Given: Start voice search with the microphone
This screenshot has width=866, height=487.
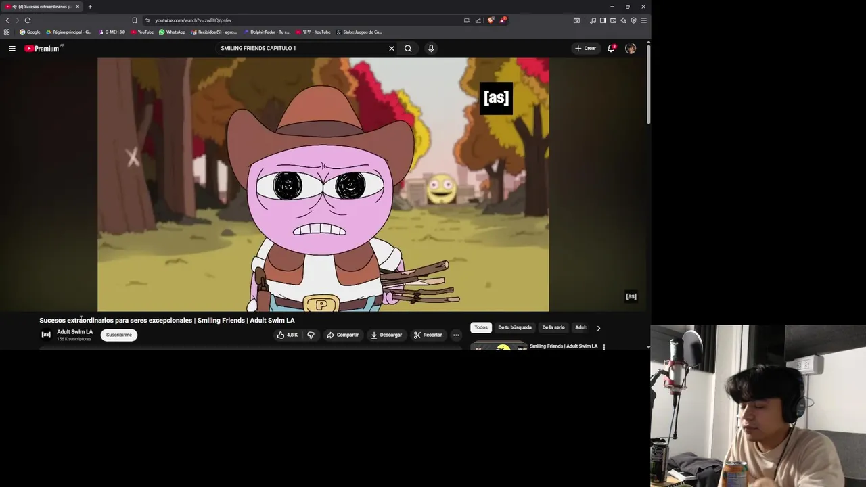Looking at the screenshot, I should (431, 48).
